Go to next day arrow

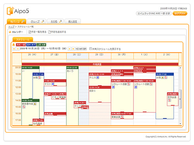[69, 49]
